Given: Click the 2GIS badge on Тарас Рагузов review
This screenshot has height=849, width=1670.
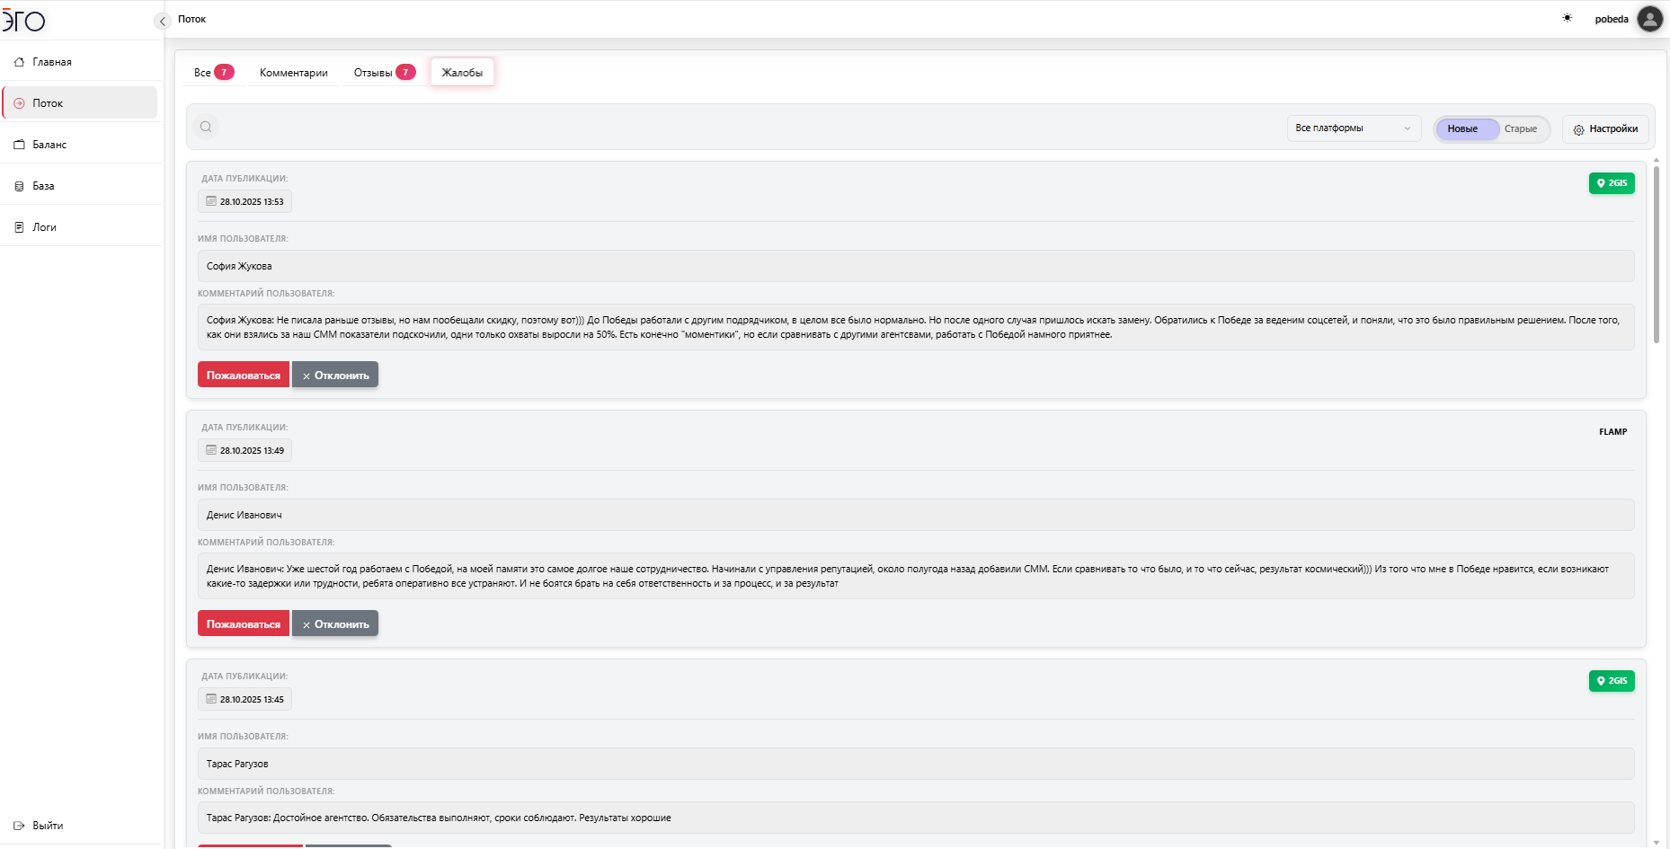Looking at the screenshot, I should click(x=1612, y=681).
